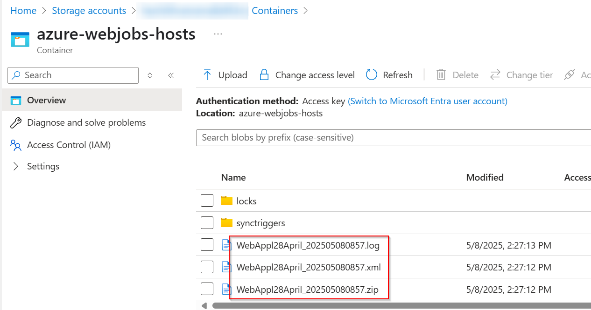Click the Delete trash can icon
Viewport: 591px width, 310px height.
441,75
